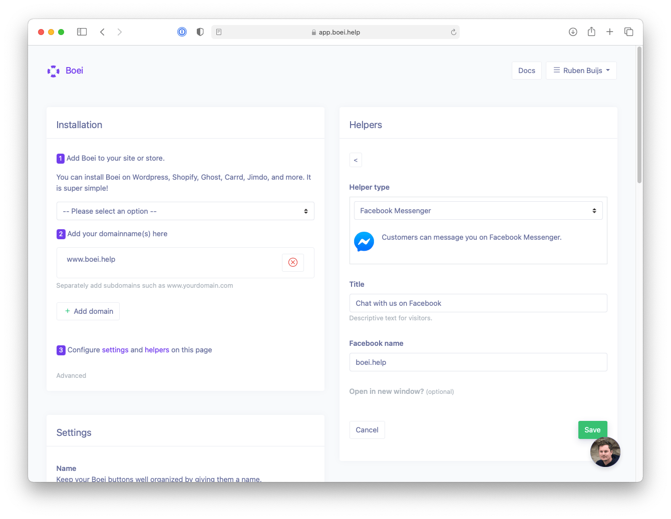This screenshot has height=519, width=671.
Task: Show the reader view icon in address bar
Action: point(219,32)
